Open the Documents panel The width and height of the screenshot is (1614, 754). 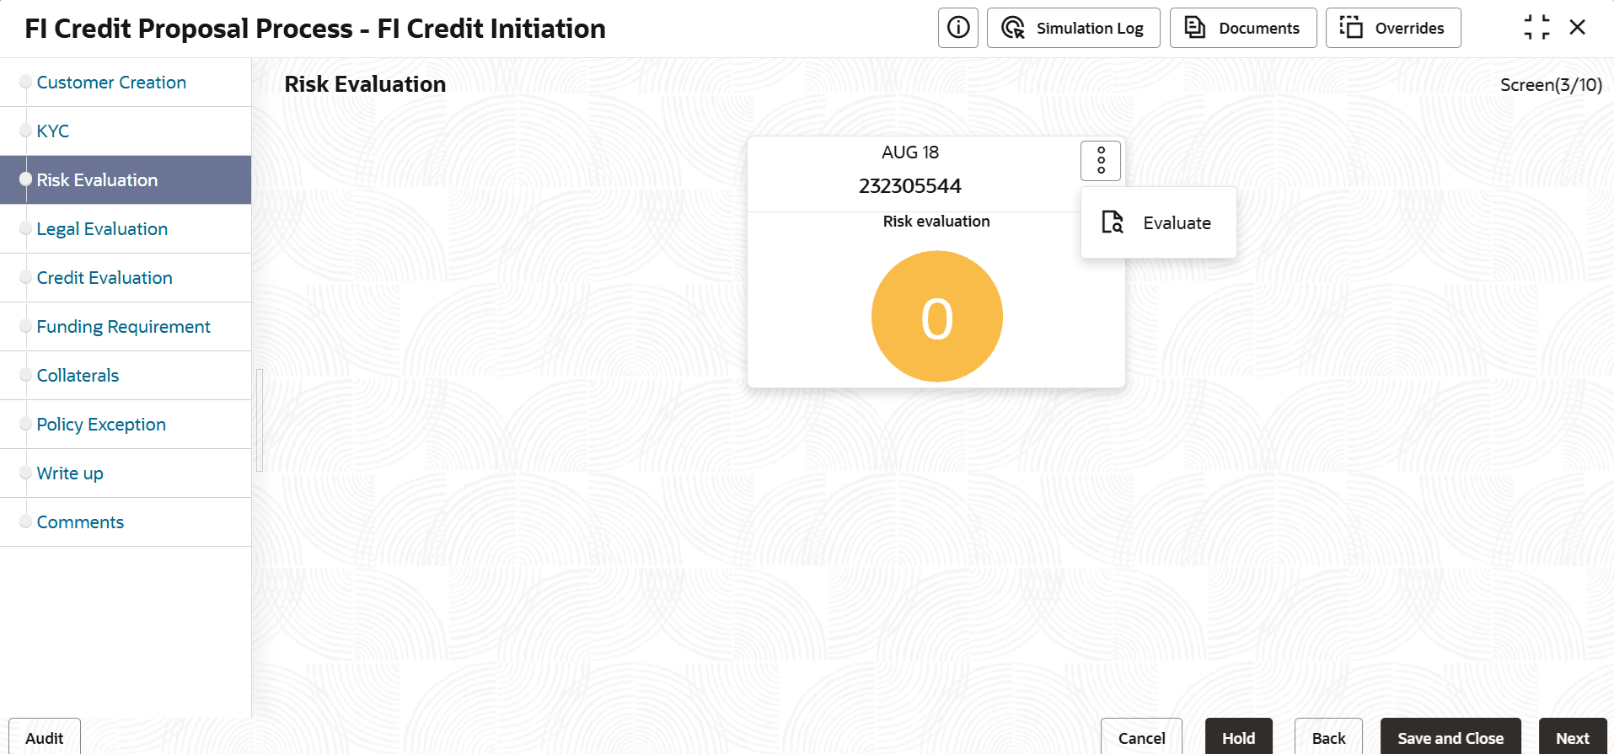pyautogui.click(x=1242, y=28)
